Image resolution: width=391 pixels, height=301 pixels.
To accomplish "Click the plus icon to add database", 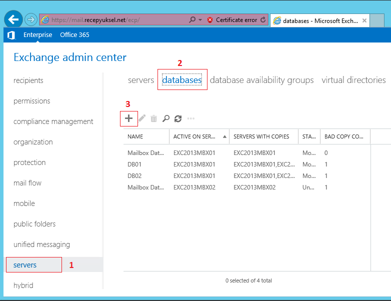I will [x=128, y=118].
